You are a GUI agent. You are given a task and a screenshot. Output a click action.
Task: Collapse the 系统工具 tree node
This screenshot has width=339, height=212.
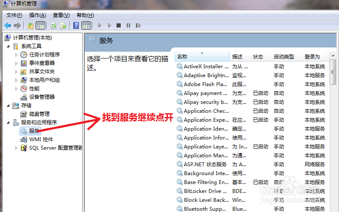click(8, 46)
